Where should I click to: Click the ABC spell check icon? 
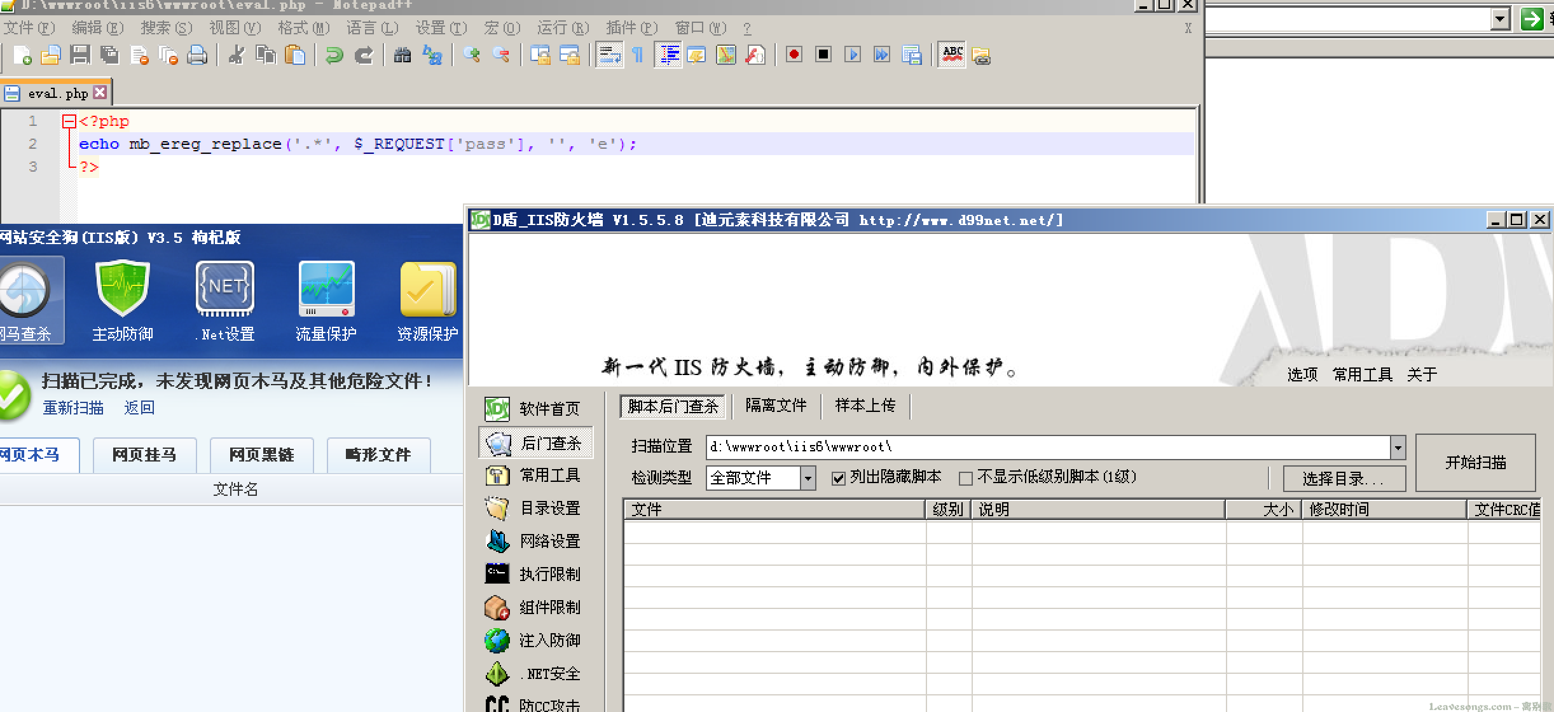(952, 55)
